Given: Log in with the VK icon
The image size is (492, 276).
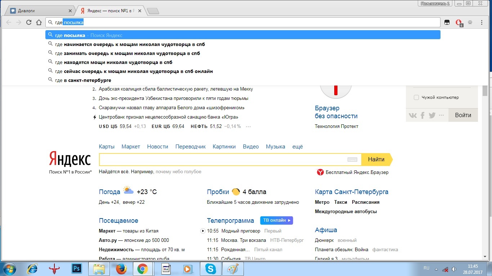Looking at the screenshot, I should point(413,115).
